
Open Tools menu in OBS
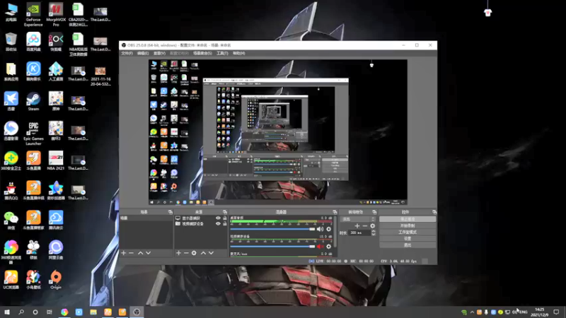point(222,54)
